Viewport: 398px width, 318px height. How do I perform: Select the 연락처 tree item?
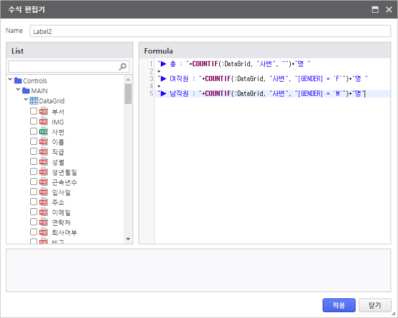pyautogui.click(x=62, y=222)
